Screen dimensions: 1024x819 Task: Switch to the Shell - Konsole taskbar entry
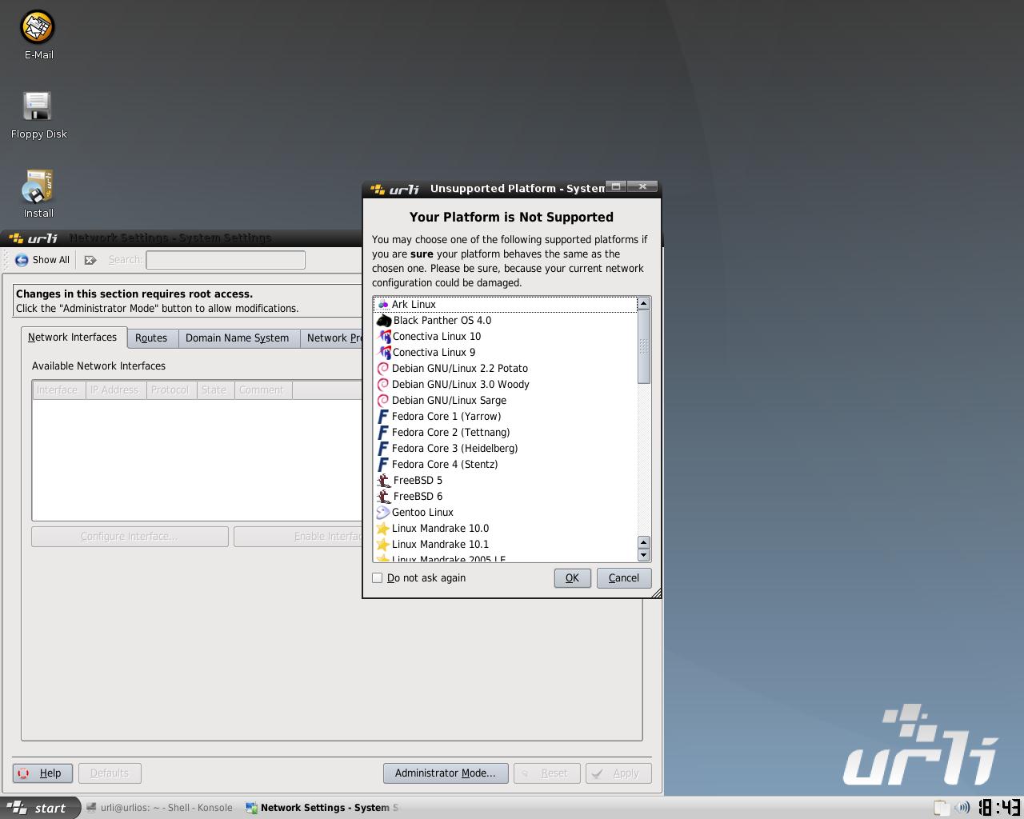[x=159, y=808]
